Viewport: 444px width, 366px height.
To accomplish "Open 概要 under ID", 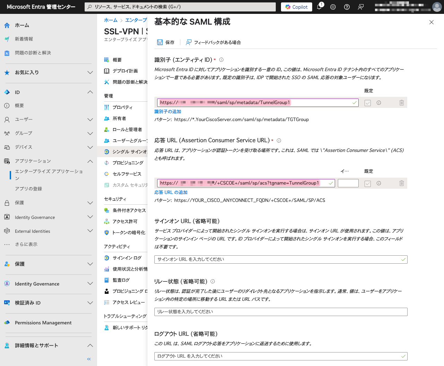I will 19,105.
